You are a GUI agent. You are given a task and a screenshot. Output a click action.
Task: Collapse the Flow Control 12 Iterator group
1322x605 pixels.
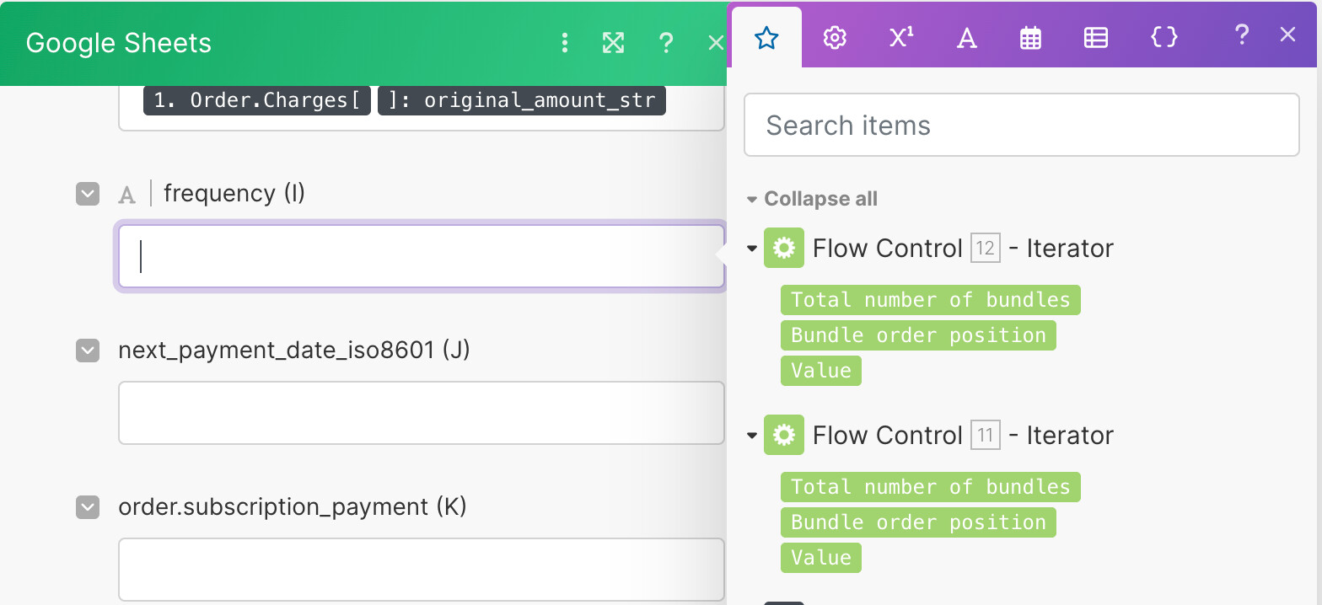[752, 249]
